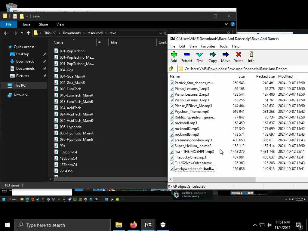Open Documents in Explorer navigation pane
The width and height of the screenshot is (308, 231).
(25, 69)
